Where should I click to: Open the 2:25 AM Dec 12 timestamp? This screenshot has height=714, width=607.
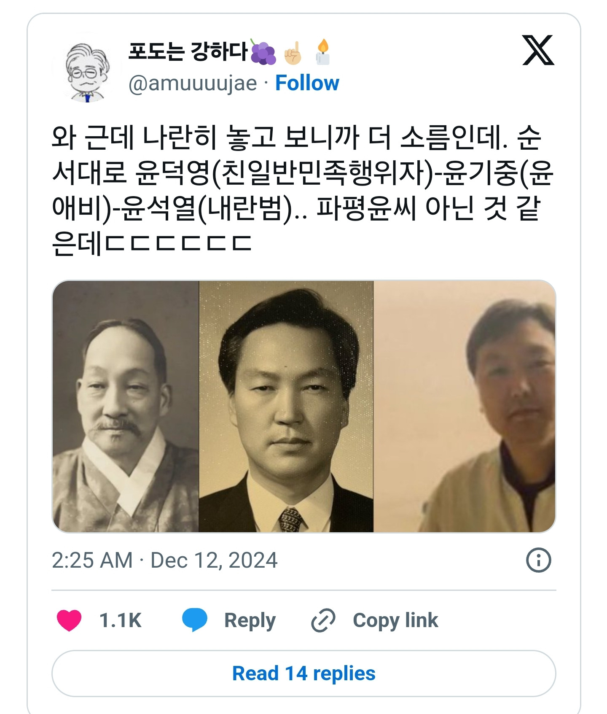[165, 560]
